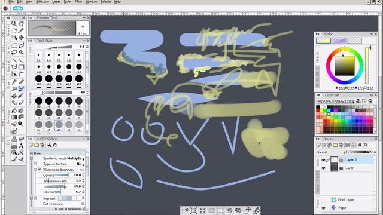Select the stamp tool
Image resolution: width=383 pixels, height=215 pixels.
14,139
